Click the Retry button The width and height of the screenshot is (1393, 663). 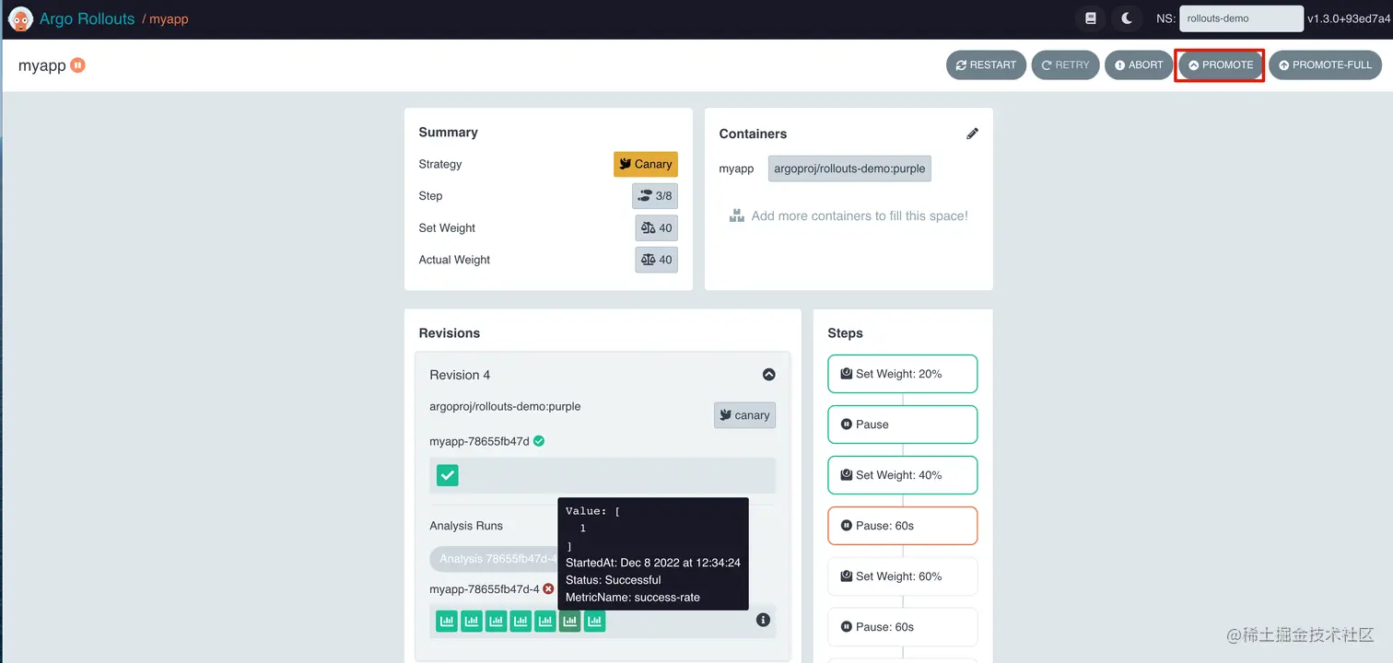[1065, 65]
